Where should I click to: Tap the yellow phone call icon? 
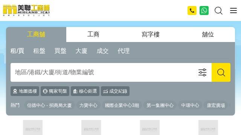(x=192, y=10)
